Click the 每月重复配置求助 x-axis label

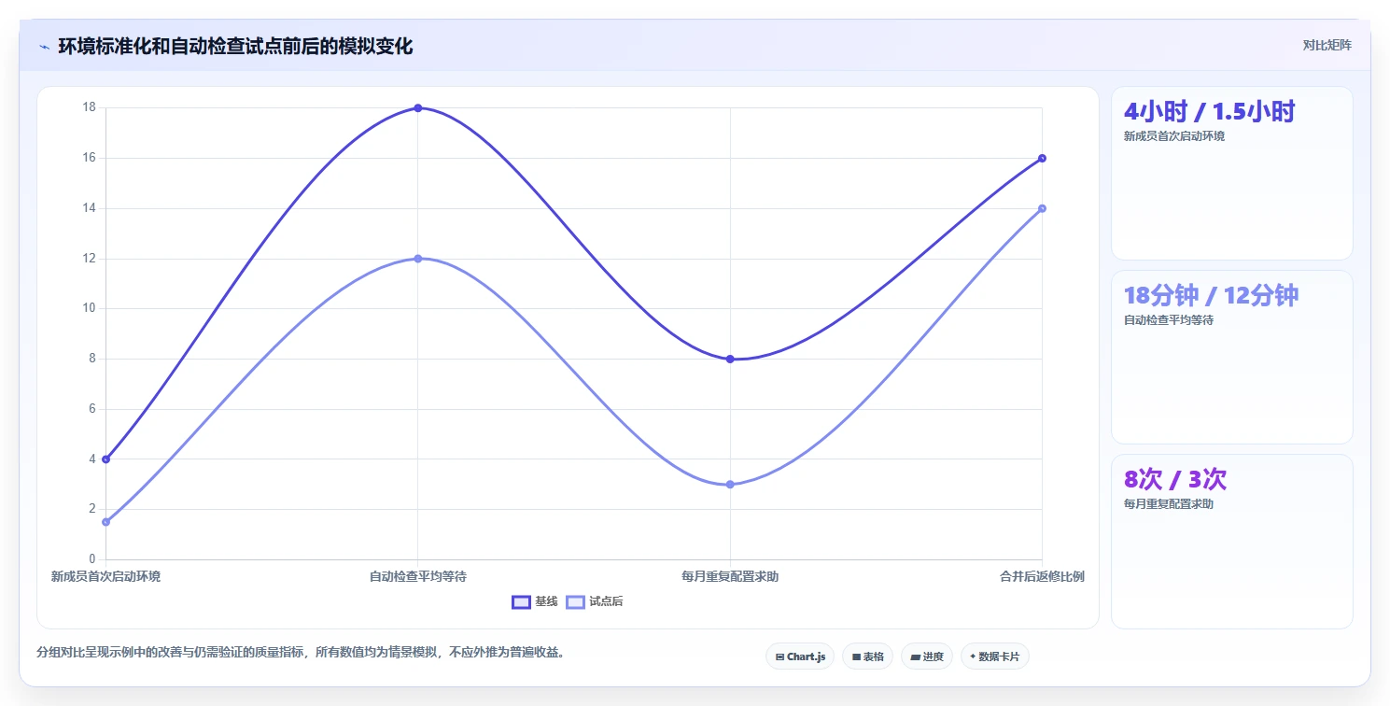tap(730, 577)
